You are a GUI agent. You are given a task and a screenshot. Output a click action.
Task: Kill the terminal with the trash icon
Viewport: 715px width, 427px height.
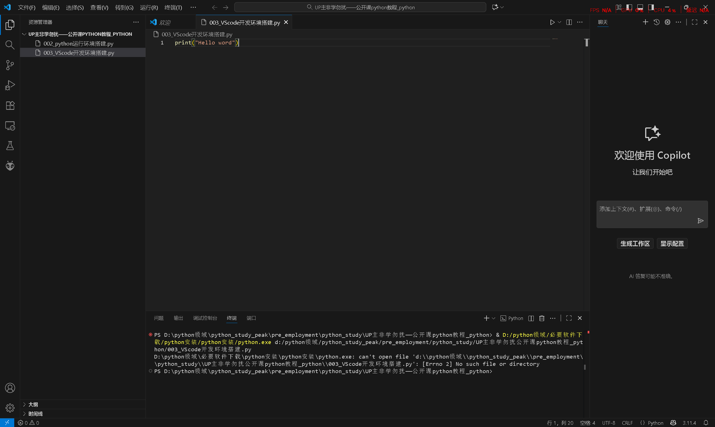(542, 318)
